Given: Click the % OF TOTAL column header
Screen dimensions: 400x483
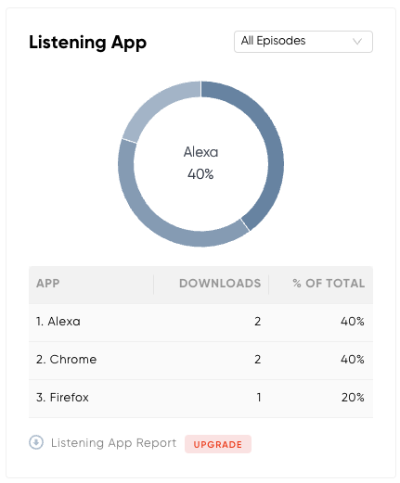Looking at the screenshot, I should tap(329, 283).
